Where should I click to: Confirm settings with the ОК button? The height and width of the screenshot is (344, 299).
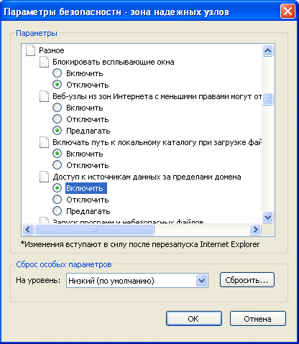[194, 319]
